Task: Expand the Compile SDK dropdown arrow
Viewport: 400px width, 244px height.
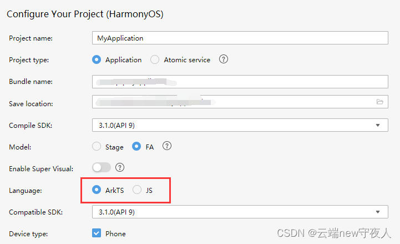Action: pos(378,125)
